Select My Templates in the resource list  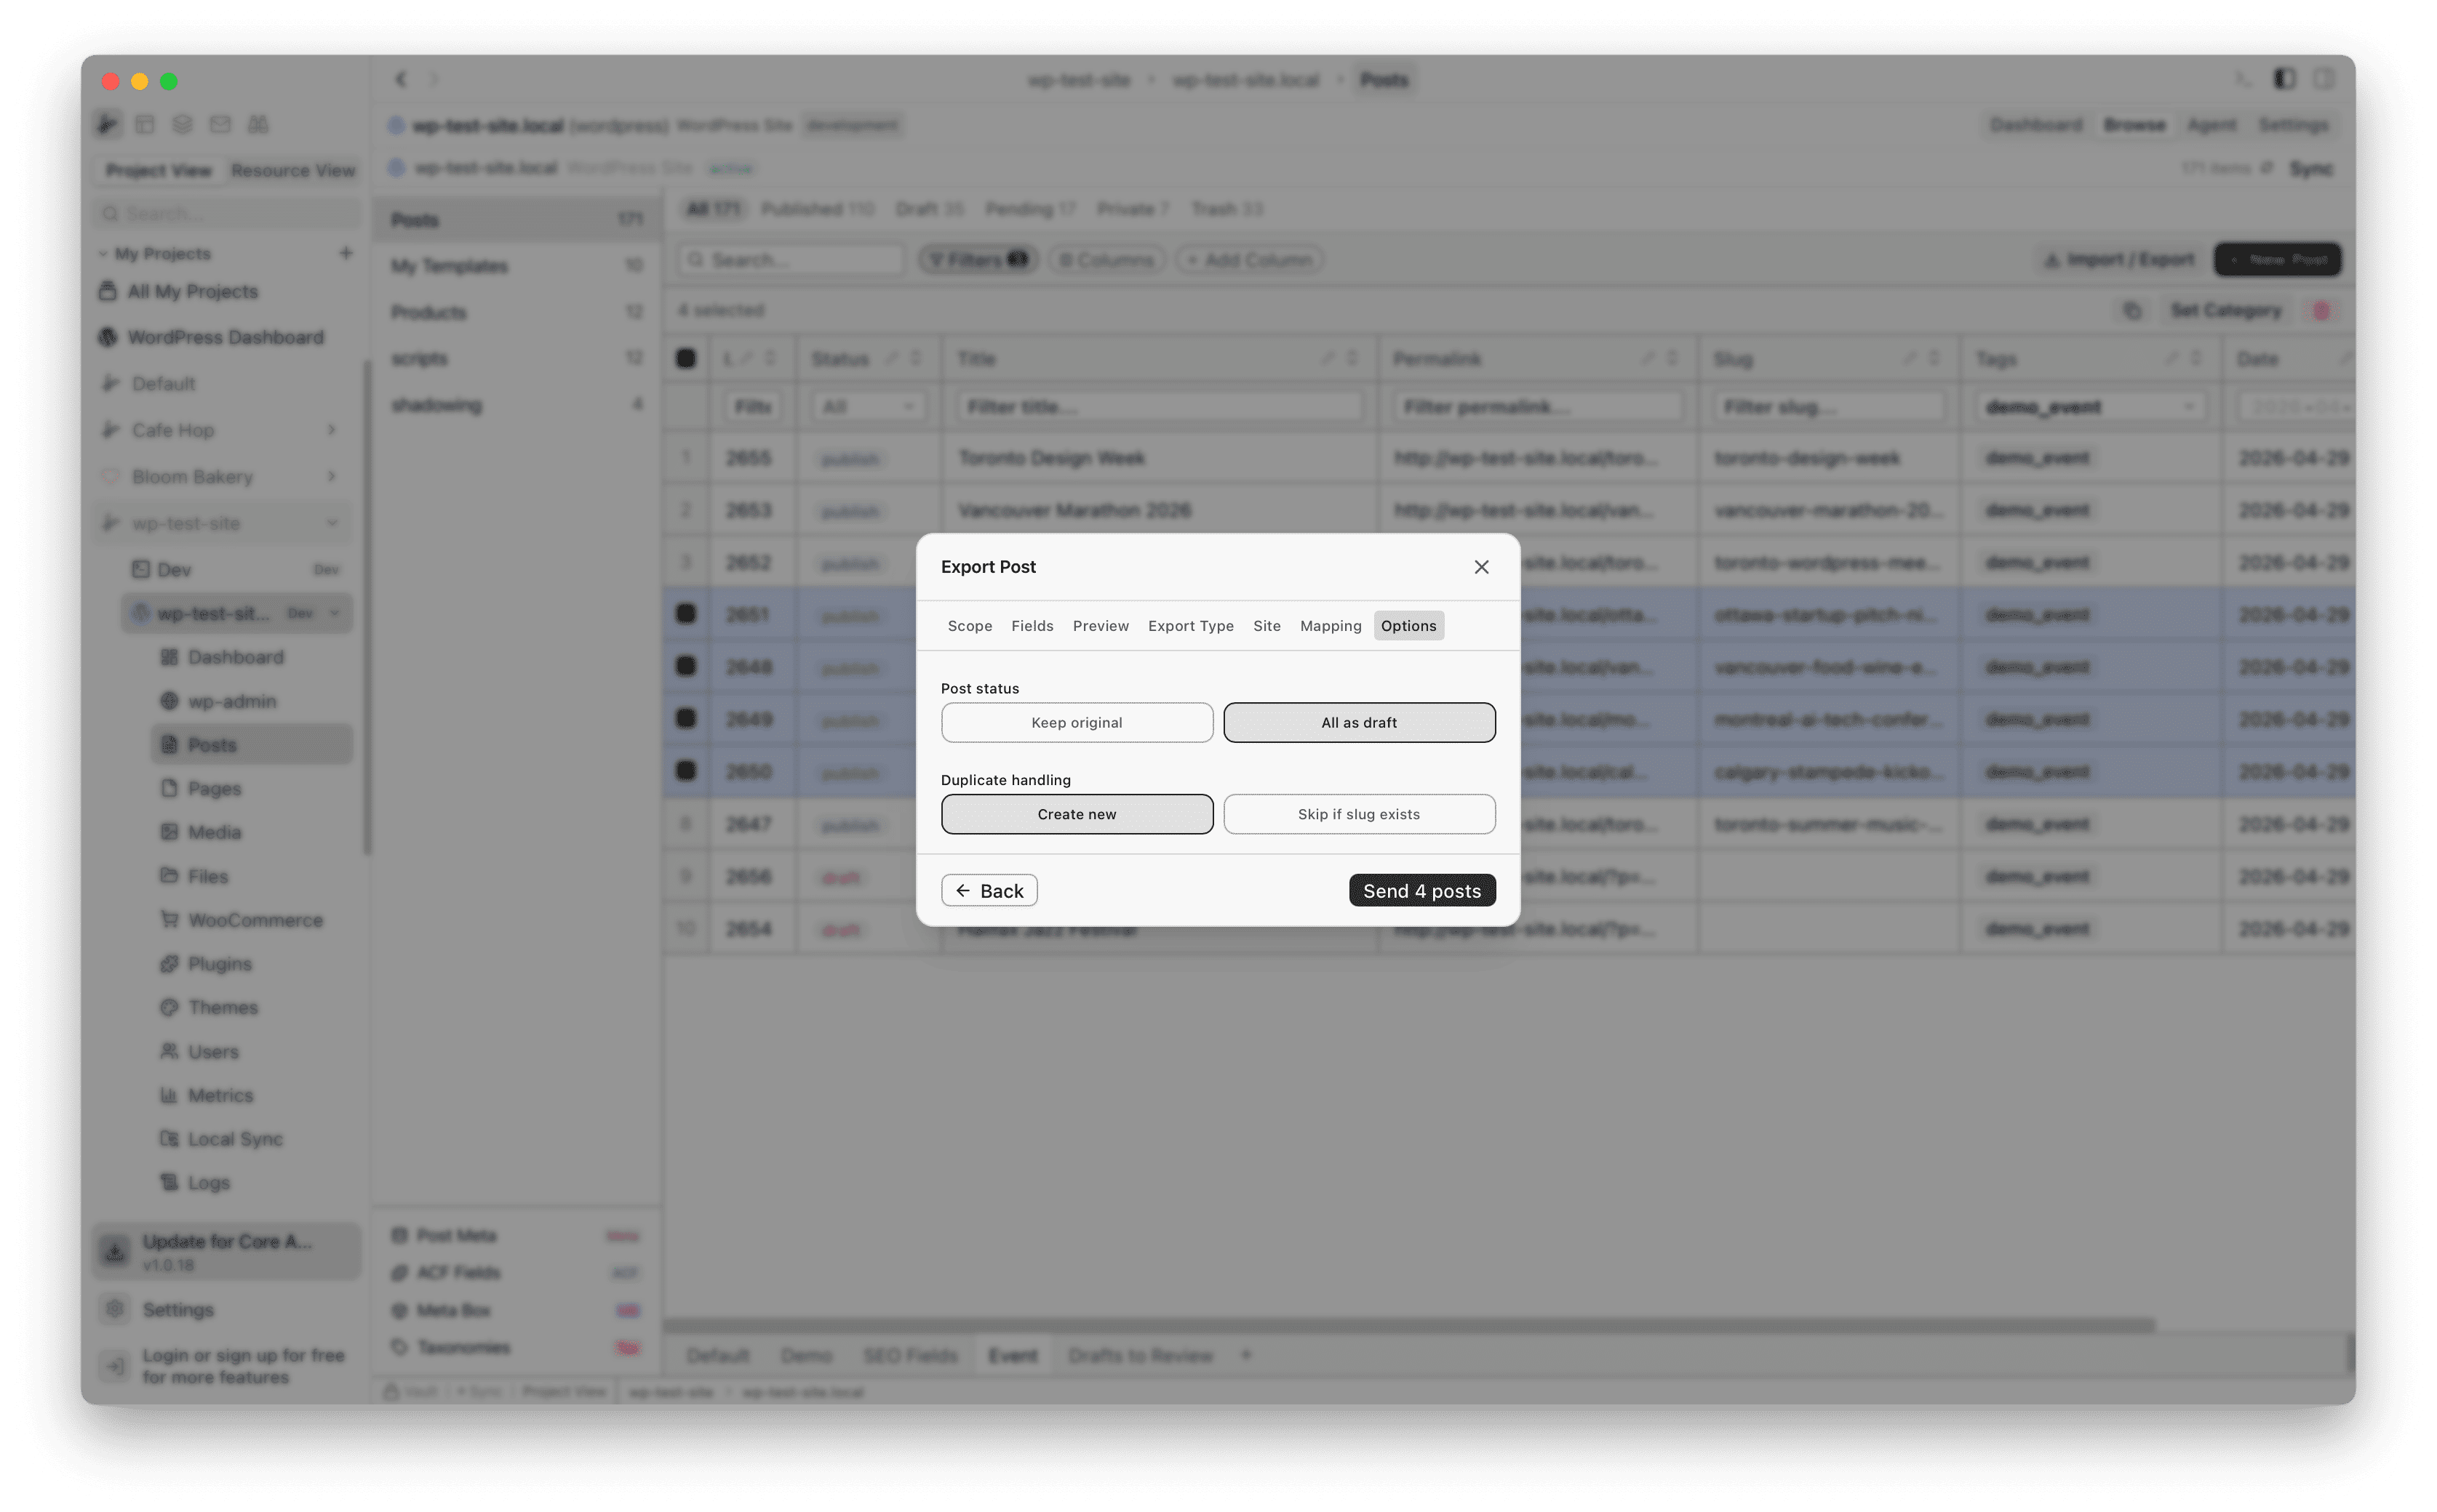516,265
